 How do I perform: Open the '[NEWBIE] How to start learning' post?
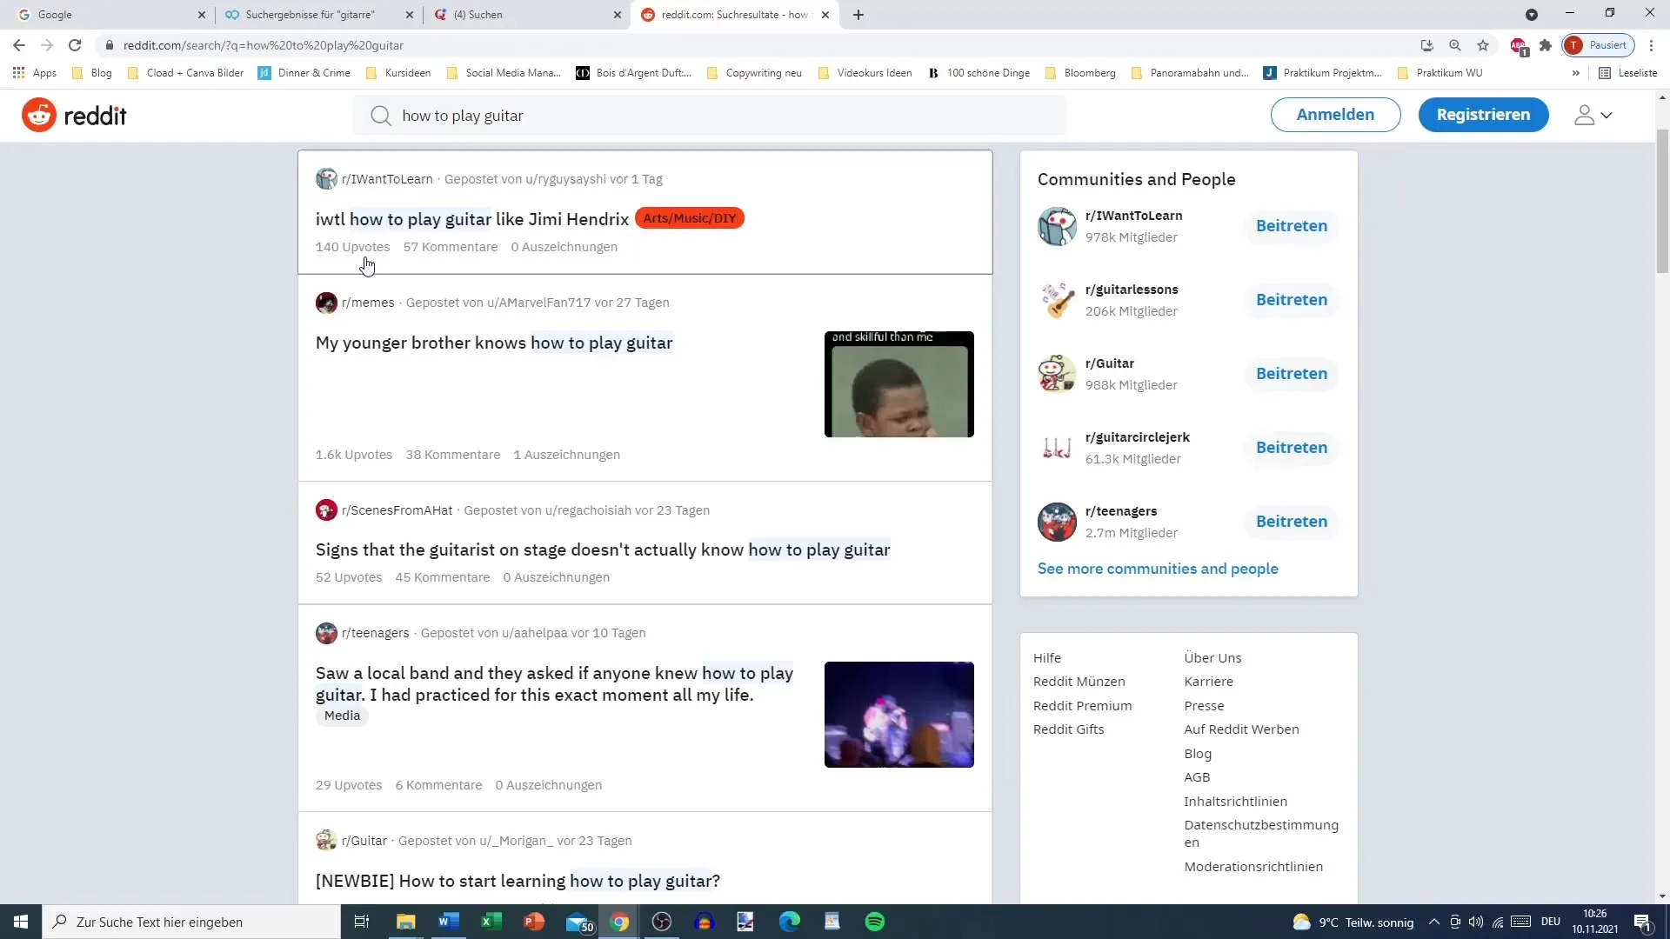point(518,881)
